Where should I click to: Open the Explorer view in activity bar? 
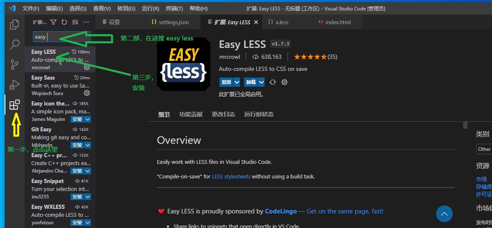(15, 25)
